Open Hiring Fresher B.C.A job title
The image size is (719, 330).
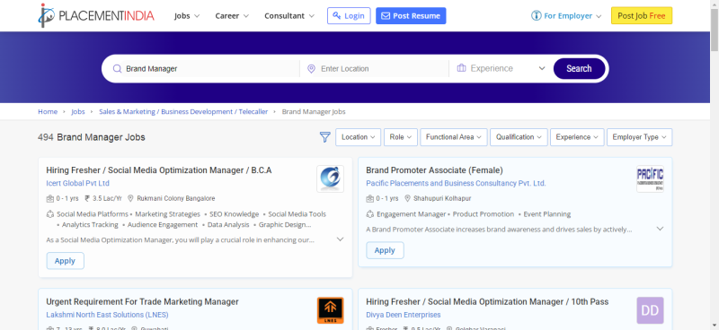click(159, 170)
